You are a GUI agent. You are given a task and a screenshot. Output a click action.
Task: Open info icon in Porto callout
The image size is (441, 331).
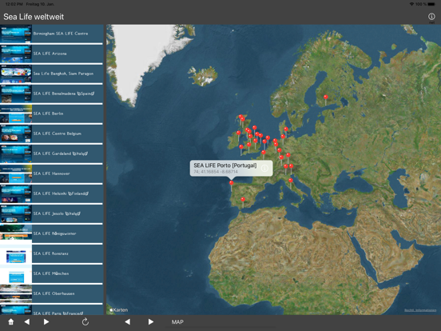(x=264, y=169)
